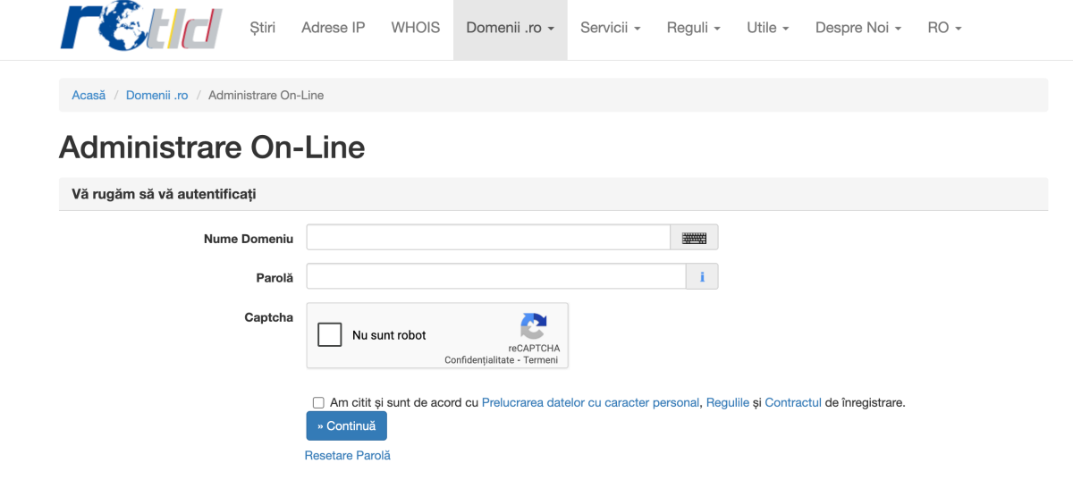Check the 'Nu sunt robot' captcha box
The height and width of the screenshot is (480, 1073).
tap(330, 335)
